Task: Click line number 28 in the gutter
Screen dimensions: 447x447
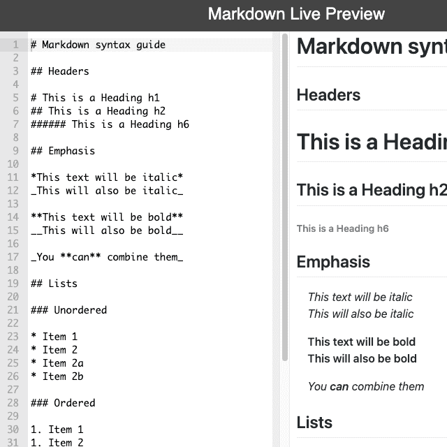Action: 13,403
